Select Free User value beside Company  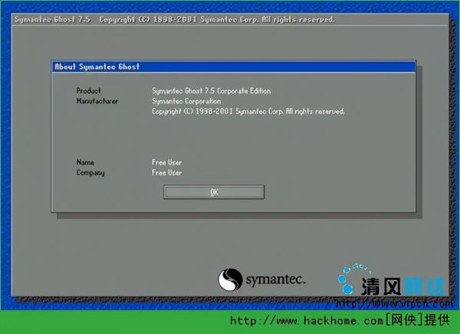(166, 172)
